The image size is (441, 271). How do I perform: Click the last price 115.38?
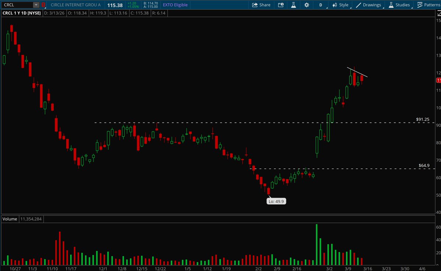click(115, 5)
